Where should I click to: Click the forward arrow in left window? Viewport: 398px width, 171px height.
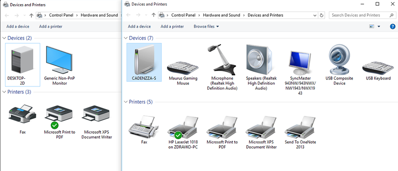[x=17, y=15]
